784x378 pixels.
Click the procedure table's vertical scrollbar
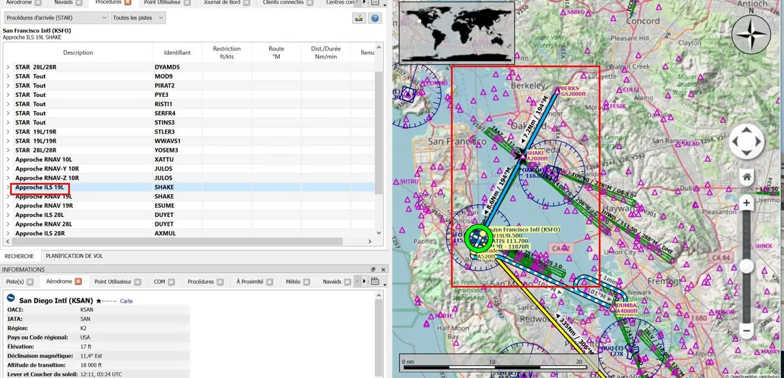[379, 131]
